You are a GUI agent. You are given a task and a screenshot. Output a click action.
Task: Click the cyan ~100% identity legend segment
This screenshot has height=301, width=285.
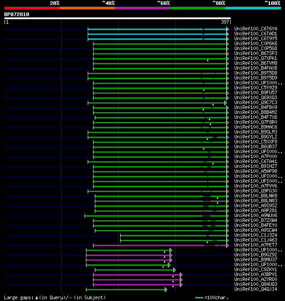pos(253,8)
